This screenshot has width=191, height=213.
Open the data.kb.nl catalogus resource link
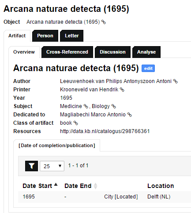pyautogui.click(x=105, y=131)
